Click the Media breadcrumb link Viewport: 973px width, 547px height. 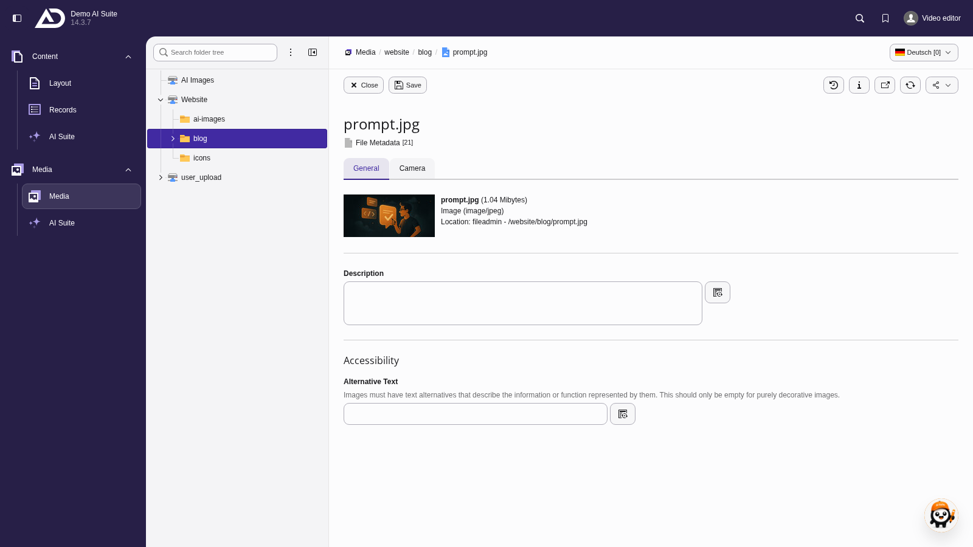(360, 52)
